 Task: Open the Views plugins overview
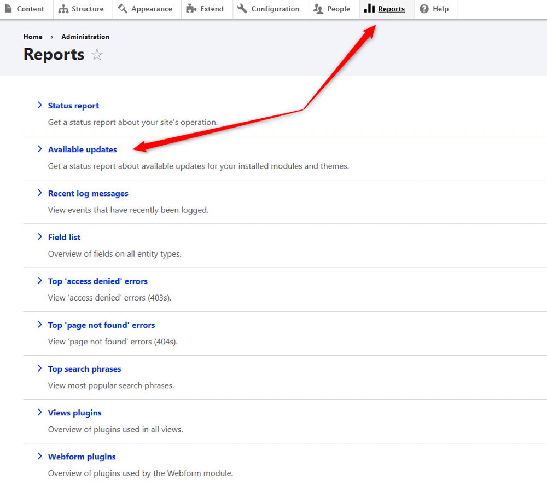[74, 412]
